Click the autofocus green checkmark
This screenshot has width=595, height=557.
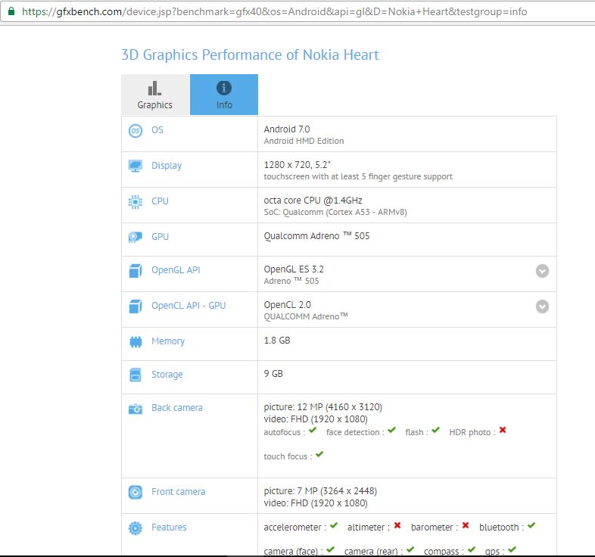[x=313, y=431]
